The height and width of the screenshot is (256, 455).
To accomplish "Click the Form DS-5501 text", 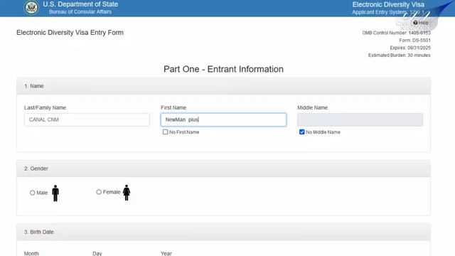I will [414, 41].
